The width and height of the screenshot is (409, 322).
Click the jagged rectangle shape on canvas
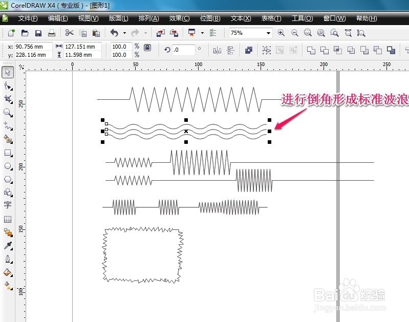pyautogui.click(x=143, y=255)
